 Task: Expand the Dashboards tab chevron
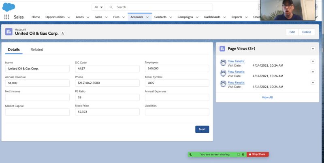tap(225, 17)
